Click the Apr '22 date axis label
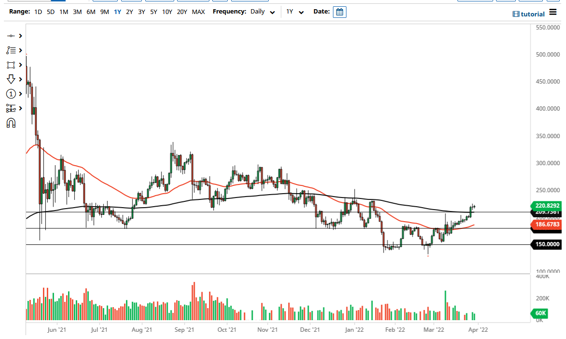The image size is (566, 339). pos(478,330)
